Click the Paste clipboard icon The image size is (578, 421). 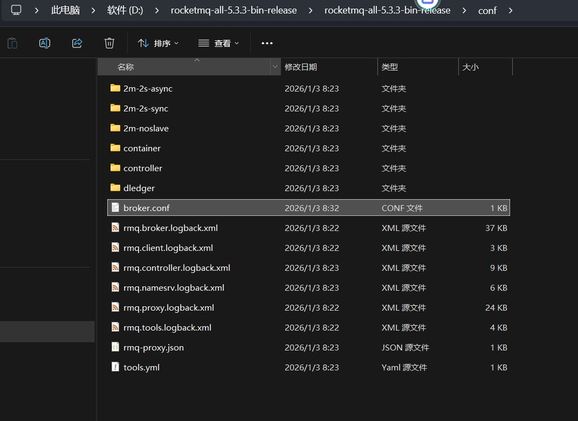pyautogui.click(x=12, y=43)
